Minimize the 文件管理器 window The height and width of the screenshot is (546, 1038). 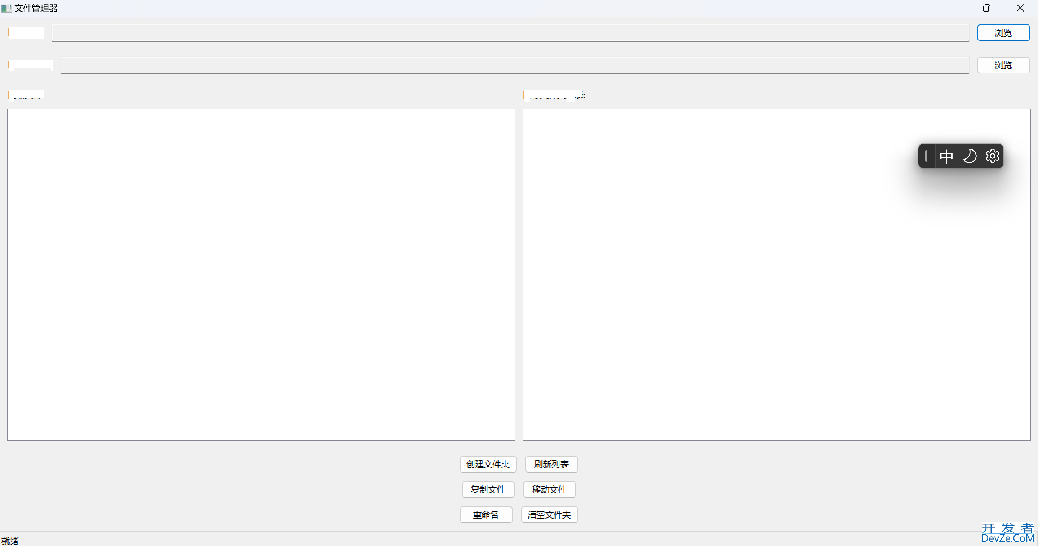[953, 8]
